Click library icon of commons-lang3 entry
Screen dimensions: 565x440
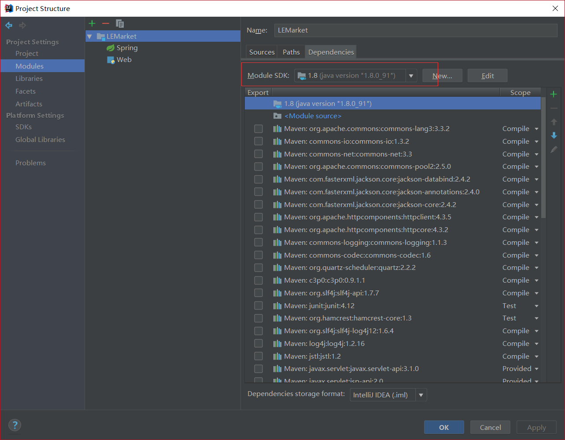tap(277, 129)
